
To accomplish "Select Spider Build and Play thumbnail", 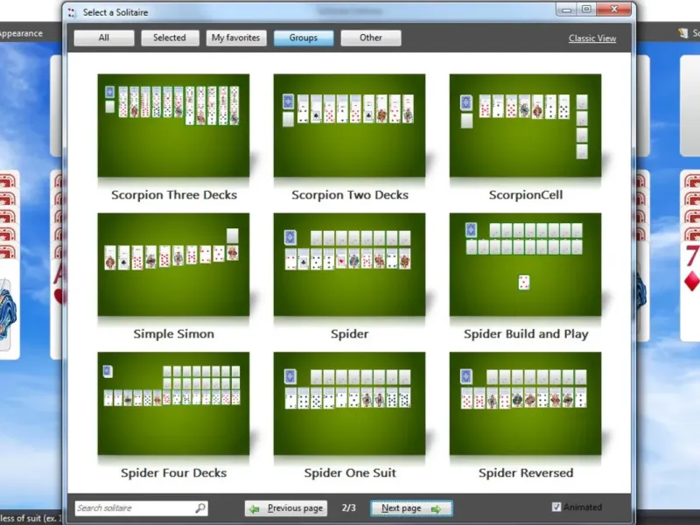I will [526, 264].
